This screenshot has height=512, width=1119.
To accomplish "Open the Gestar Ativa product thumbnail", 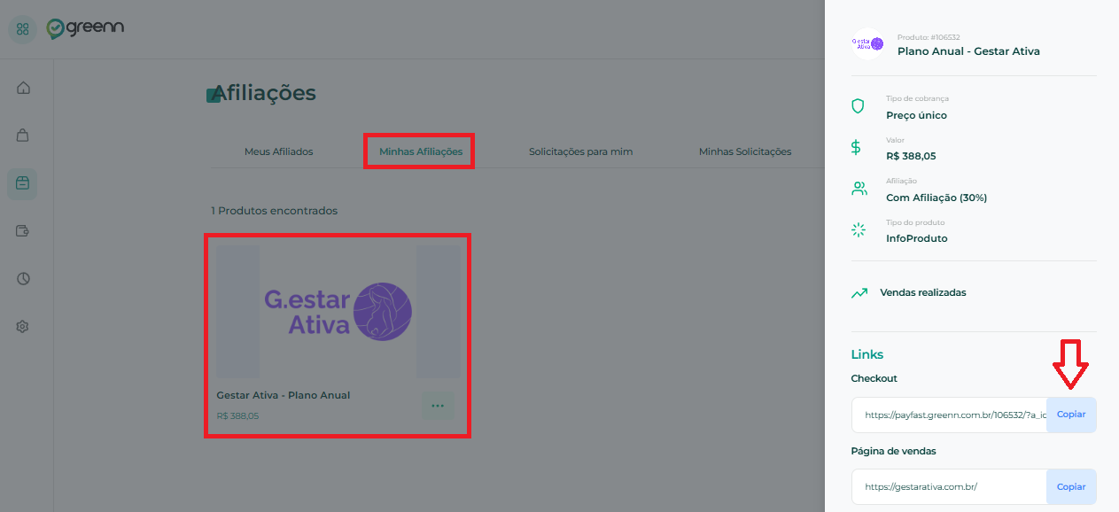I will point(338,312).
